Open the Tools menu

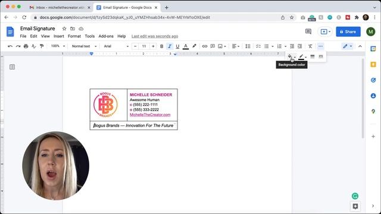pos(90,36)
